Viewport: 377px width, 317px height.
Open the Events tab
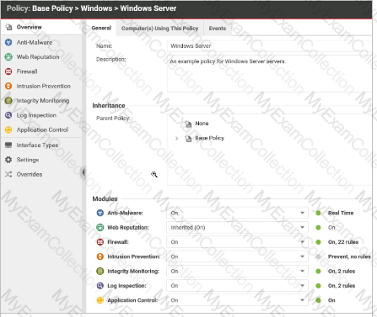tap(218, 29)
